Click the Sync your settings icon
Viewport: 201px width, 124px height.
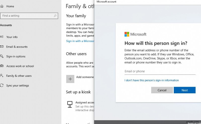[2, 86]
